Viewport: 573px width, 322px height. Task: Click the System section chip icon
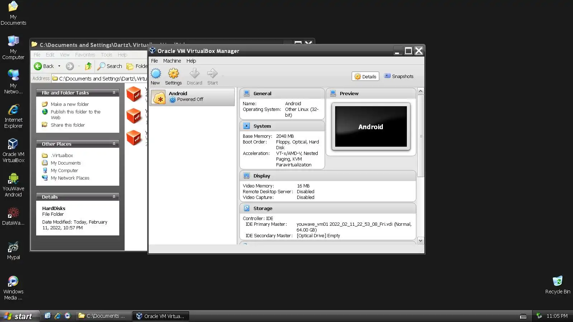tap(246, 126)
